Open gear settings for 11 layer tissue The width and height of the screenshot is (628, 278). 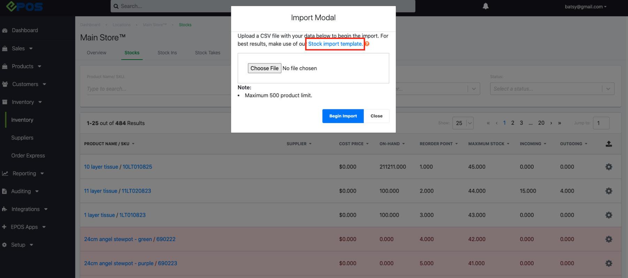(608, 191)
